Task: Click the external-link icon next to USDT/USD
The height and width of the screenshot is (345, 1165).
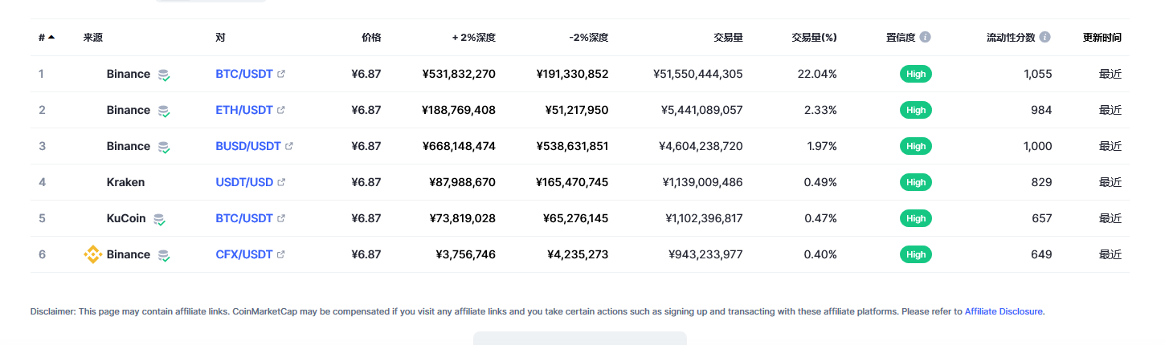Action: [281, 182]
